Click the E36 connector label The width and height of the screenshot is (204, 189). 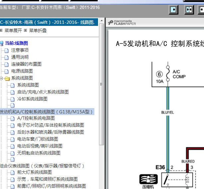click(160, 167)
